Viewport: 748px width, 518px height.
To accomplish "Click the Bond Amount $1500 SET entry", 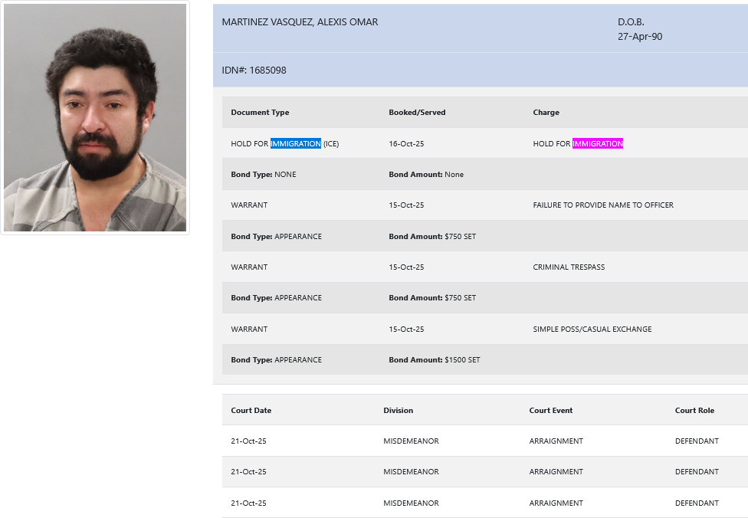I will pos(434,360).
